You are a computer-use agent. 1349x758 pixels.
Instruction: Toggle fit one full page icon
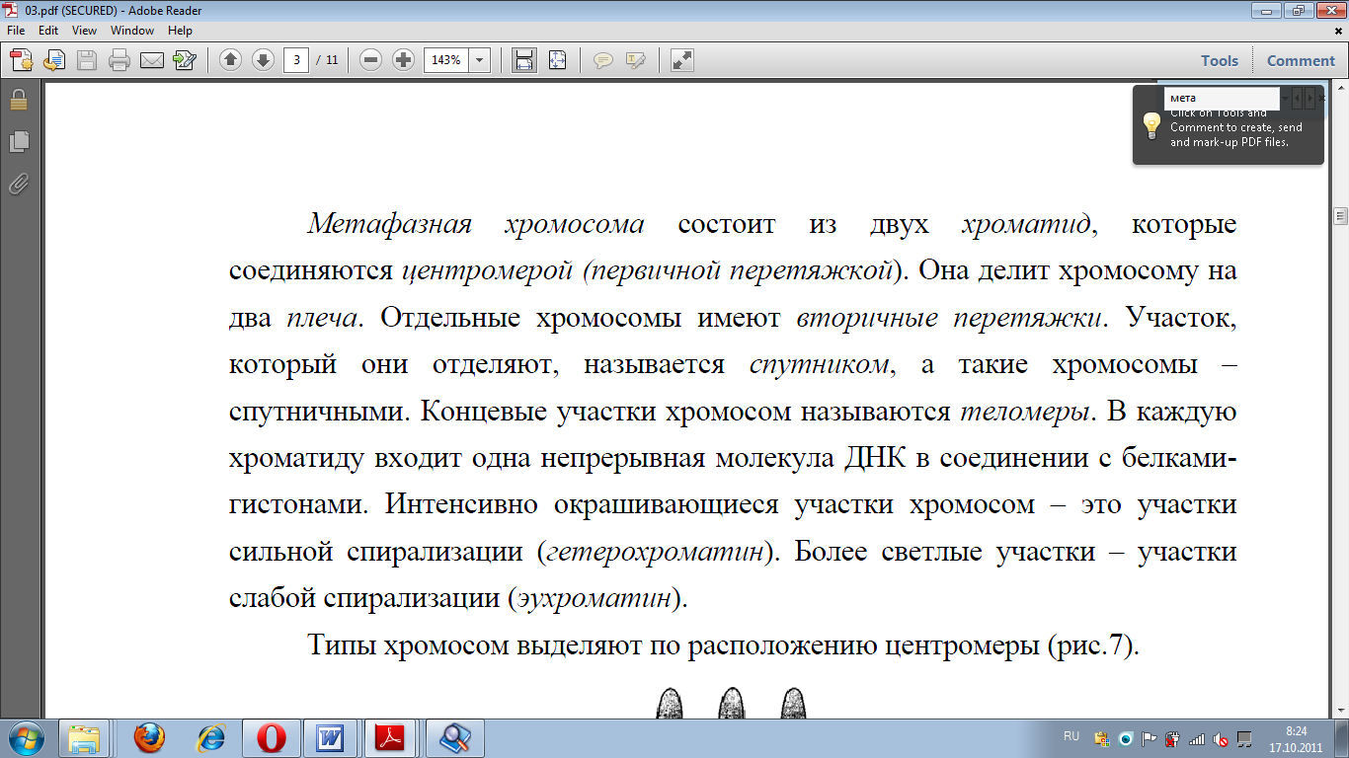pos(557,60)
